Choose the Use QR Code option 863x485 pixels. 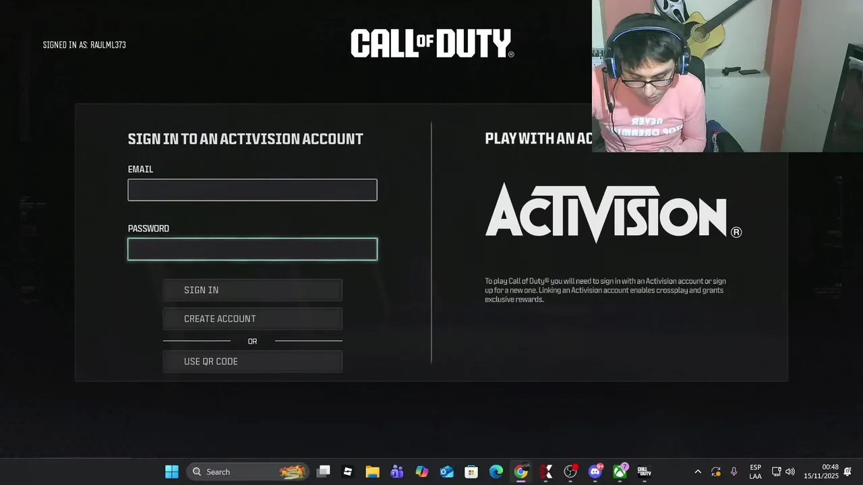(x=252, y=362)
